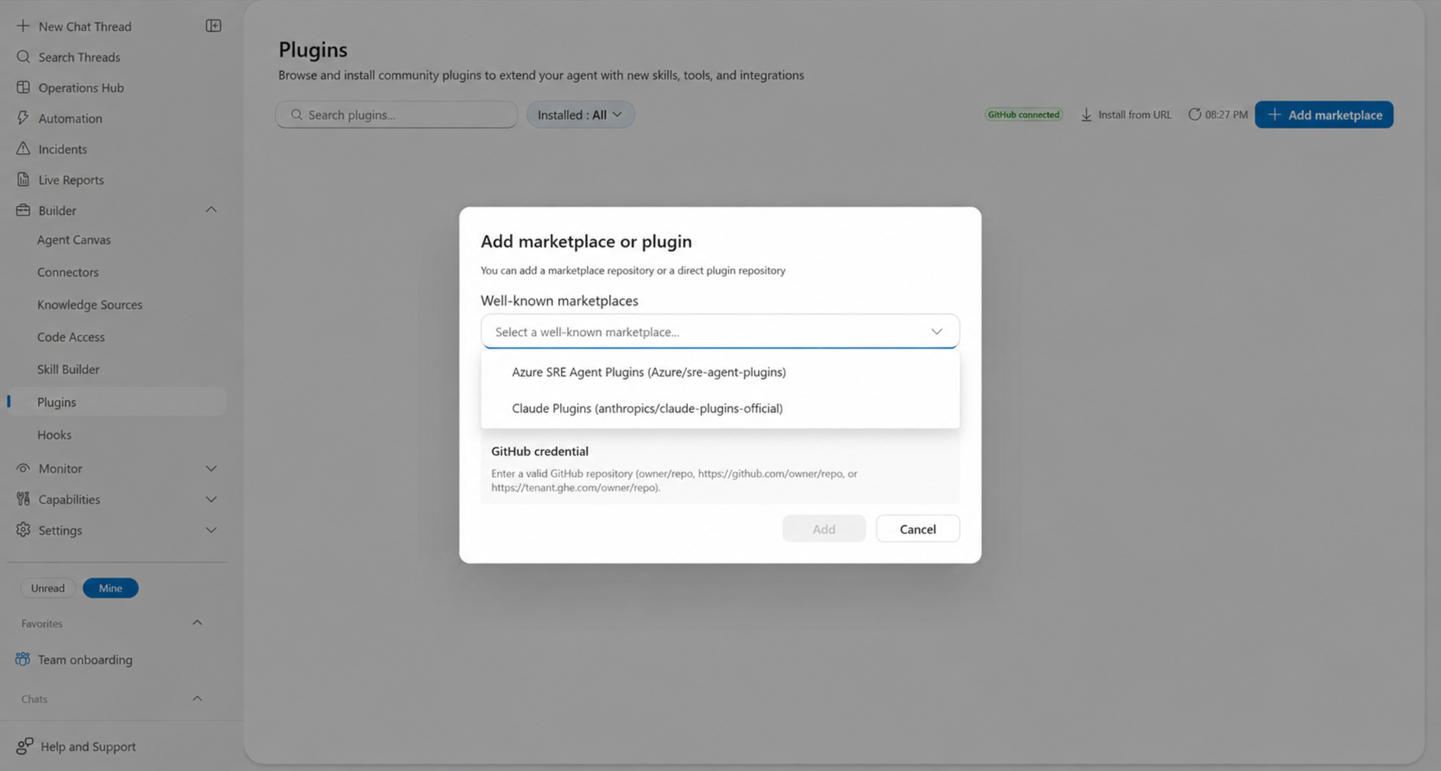Click the Cancel button in dialog
This screenshot has width=1441, height=771.
918,529
